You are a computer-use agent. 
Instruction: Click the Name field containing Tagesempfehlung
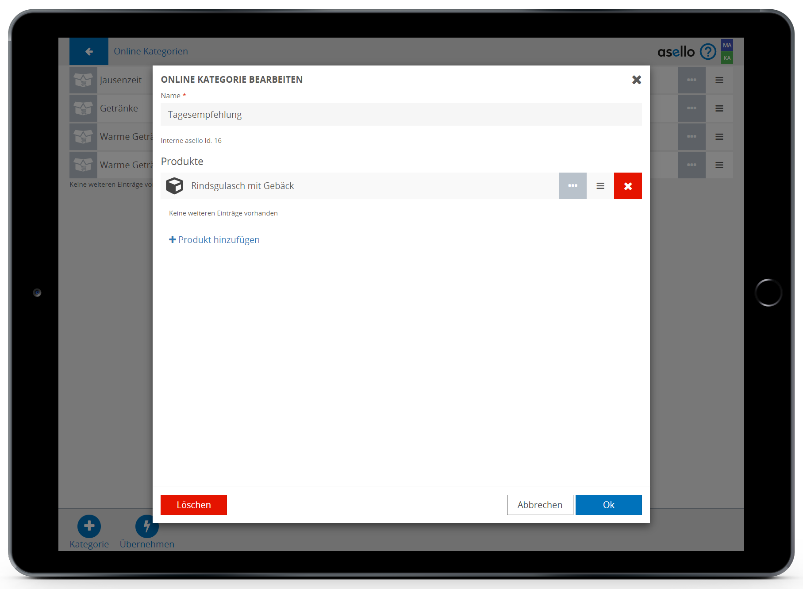coord(401,115)
